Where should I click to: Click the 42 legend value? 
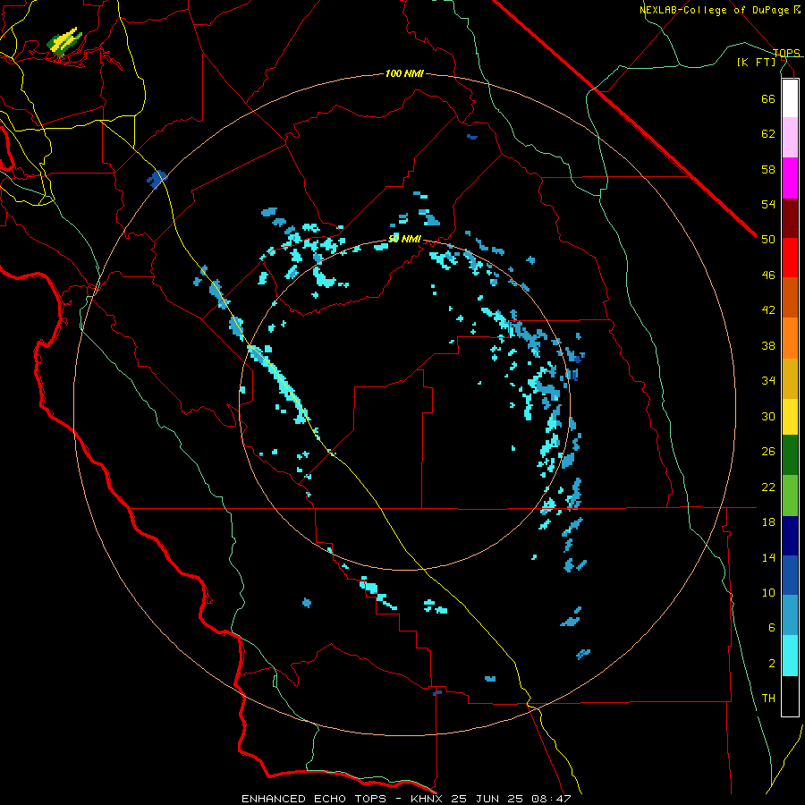[x=768, y=310]
